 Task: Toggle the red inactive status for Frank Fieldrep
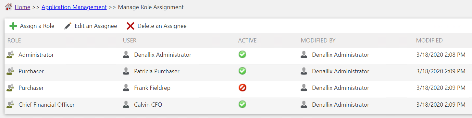(242, 88)
